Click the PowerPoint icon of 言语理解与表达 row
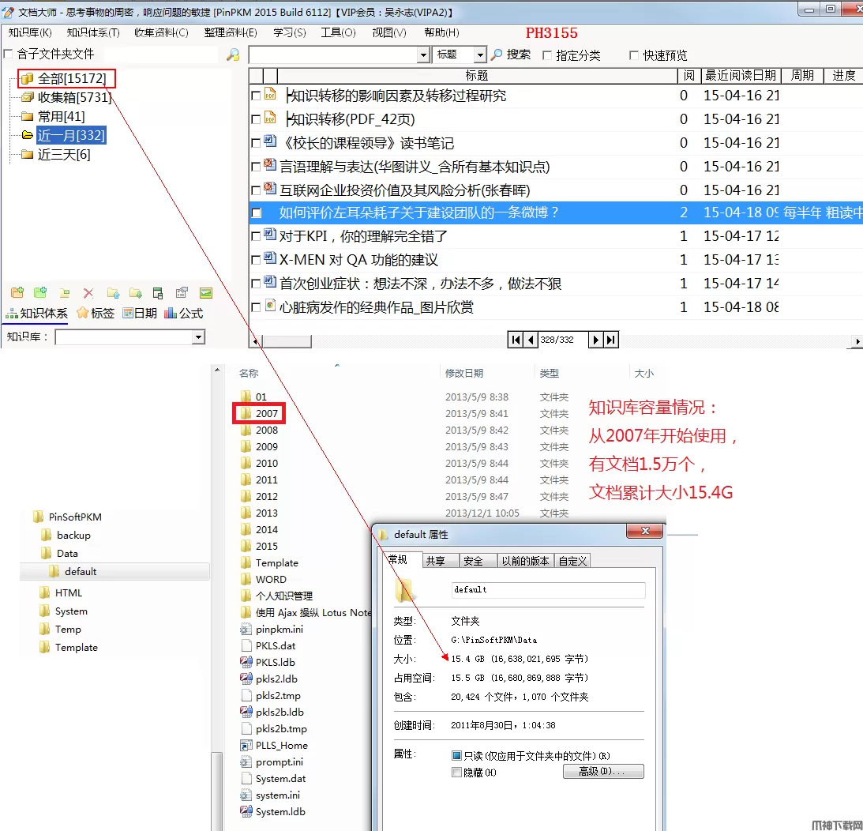Screen dimensions: 863x831 [270, 164]
